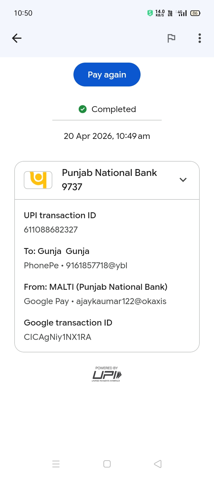Tap the Android home square icon
Viewport: 214px width, 477px height.
tap(107, 464)
